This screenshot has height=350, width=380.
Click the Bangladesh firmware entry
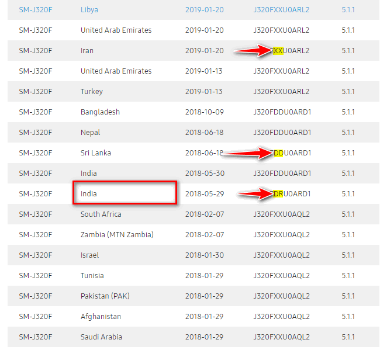[100, 112]
